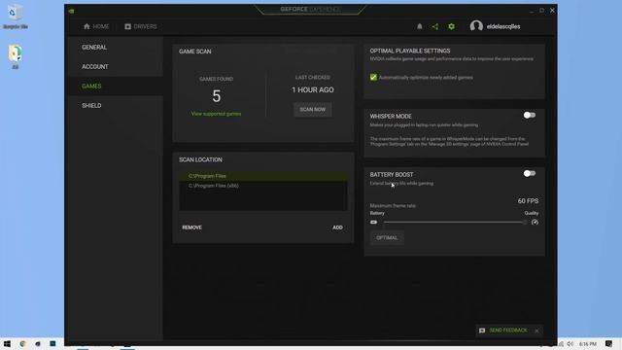
Task: Open the View supported games link
Action: (x=216, y=114)
